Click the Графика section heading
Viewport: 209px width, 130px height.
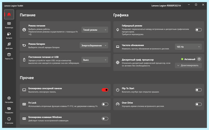click(121, 15)
